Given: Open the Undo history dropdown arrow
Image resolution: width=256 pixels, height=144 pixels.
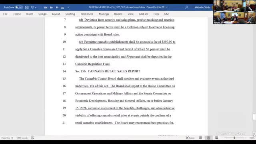Looking at the screenshot, I should 36,8.
